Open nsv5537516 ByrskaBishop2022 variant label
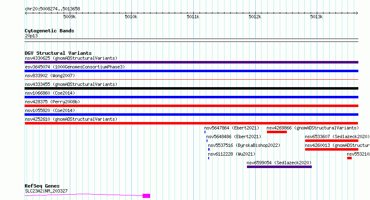This screenshot has height=200, width=370. (x=244, y=145)
